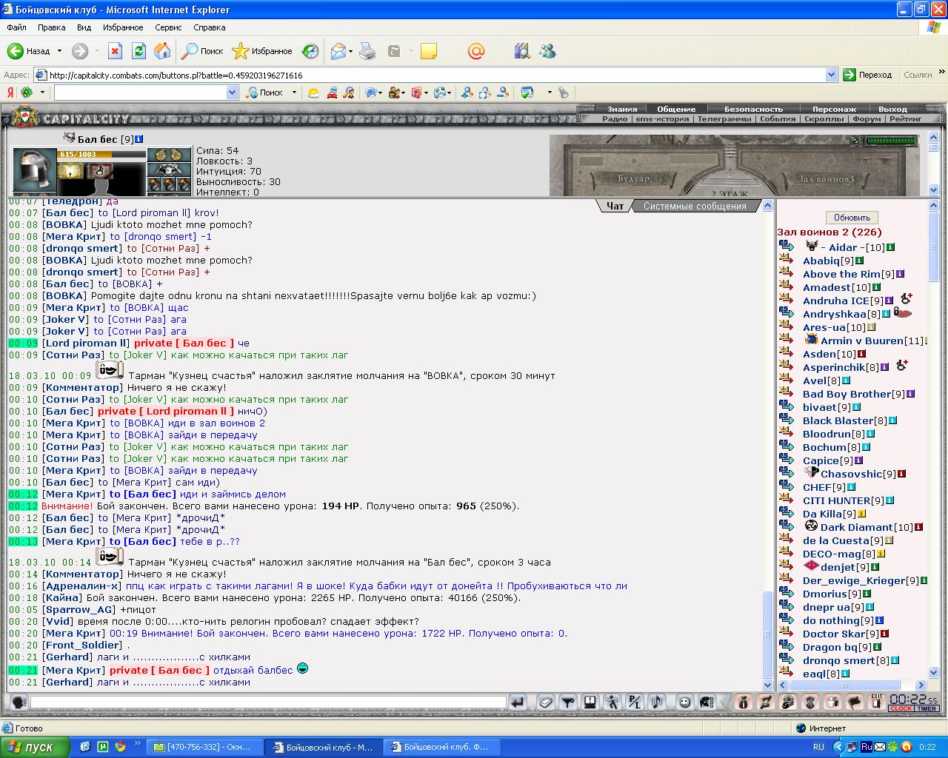Switch clock to TIMER mode
Viewport: 948px width, 758px height.
tap(927, 708)
